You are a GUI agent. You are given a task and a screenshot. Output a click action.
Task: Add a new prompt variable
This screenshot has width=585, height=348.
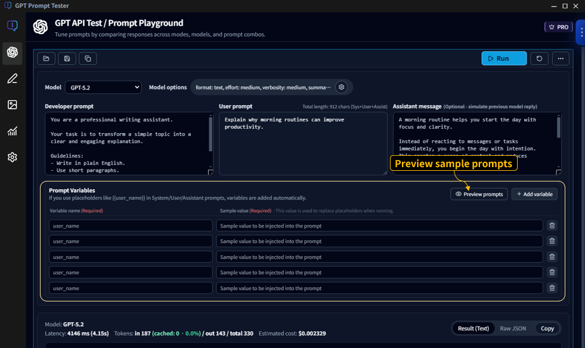coord(534,194)
